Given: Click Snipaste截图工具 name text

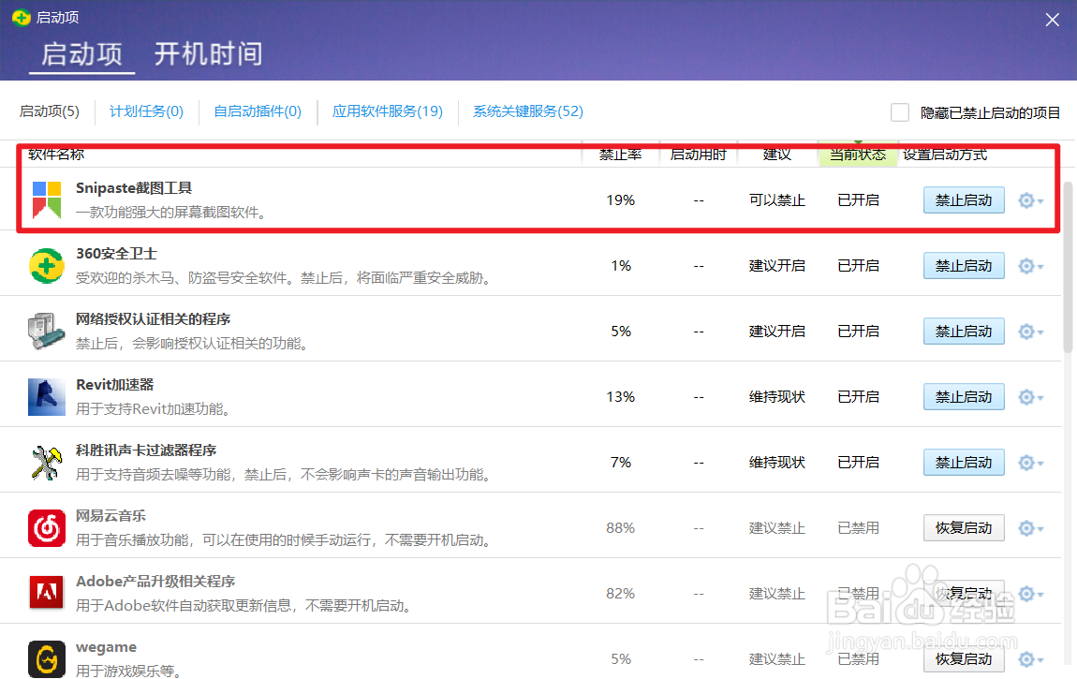Looking at the screenshot, I should click(134, 188).
